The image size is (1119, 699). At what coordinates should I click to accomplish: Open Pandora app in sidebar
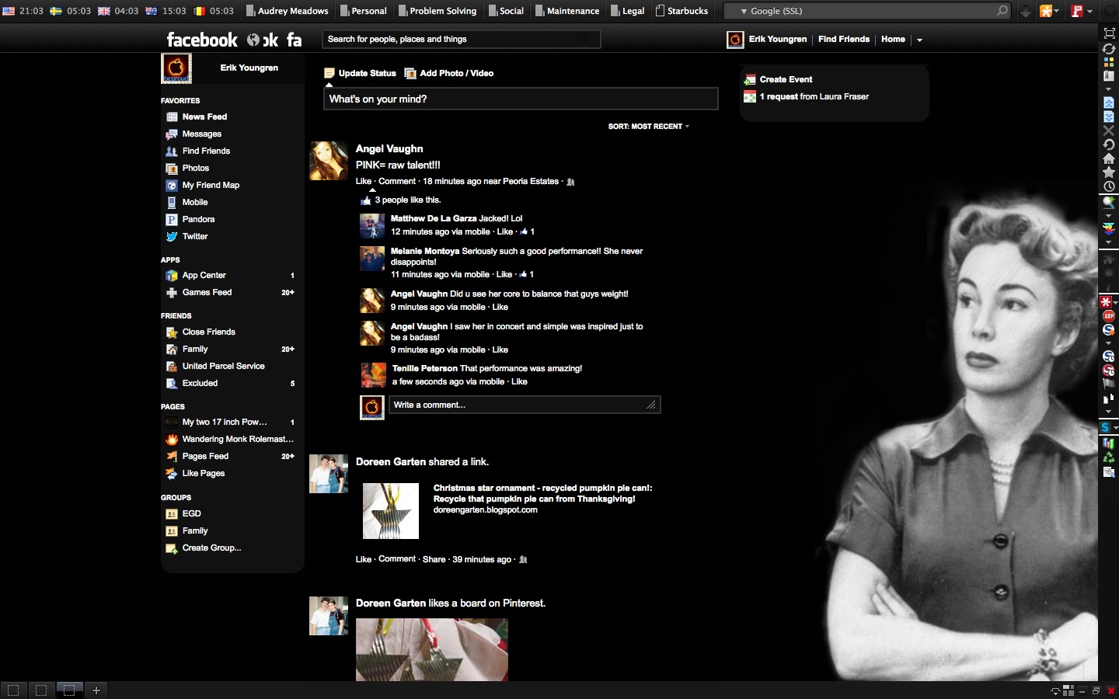coord(198,219)
